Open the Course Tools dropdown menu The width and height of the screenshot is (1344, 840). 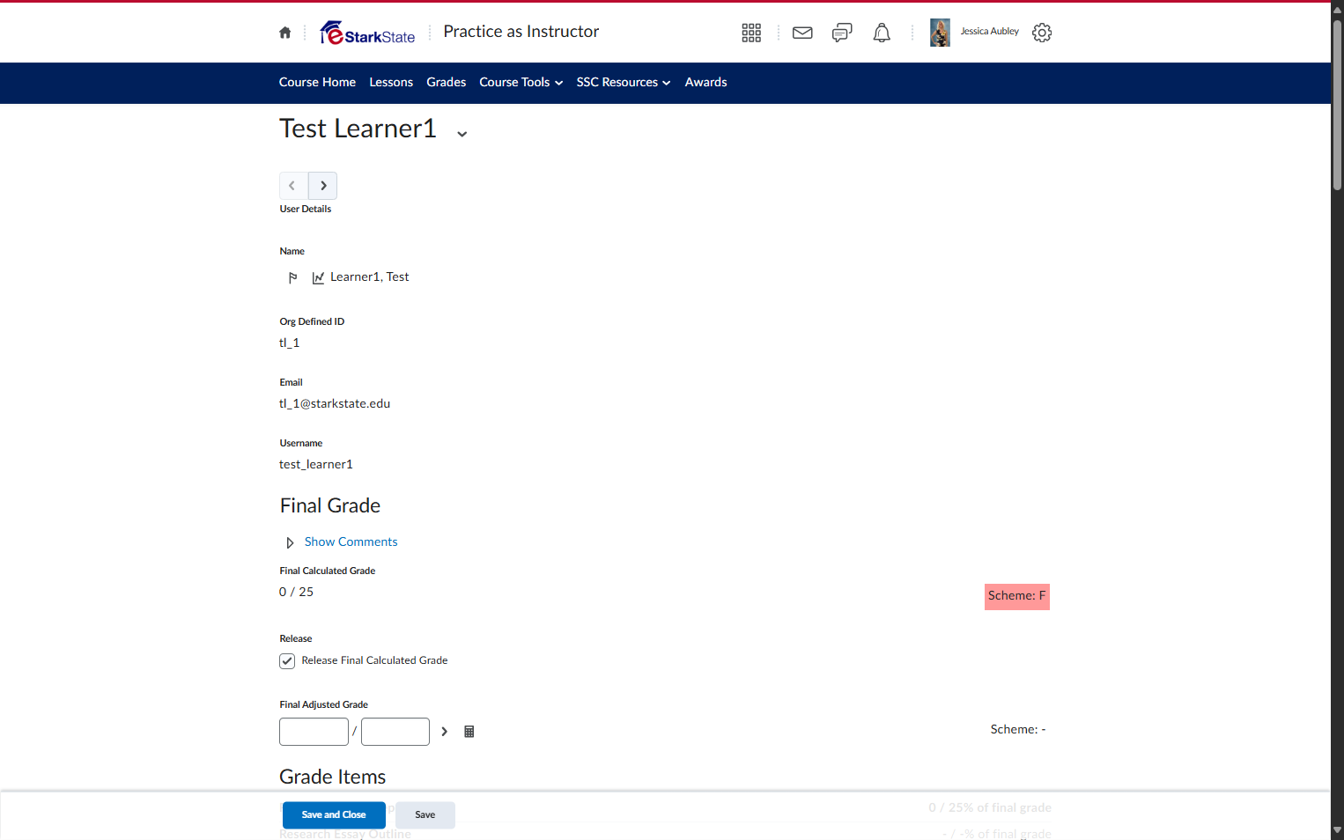(521, 83)
